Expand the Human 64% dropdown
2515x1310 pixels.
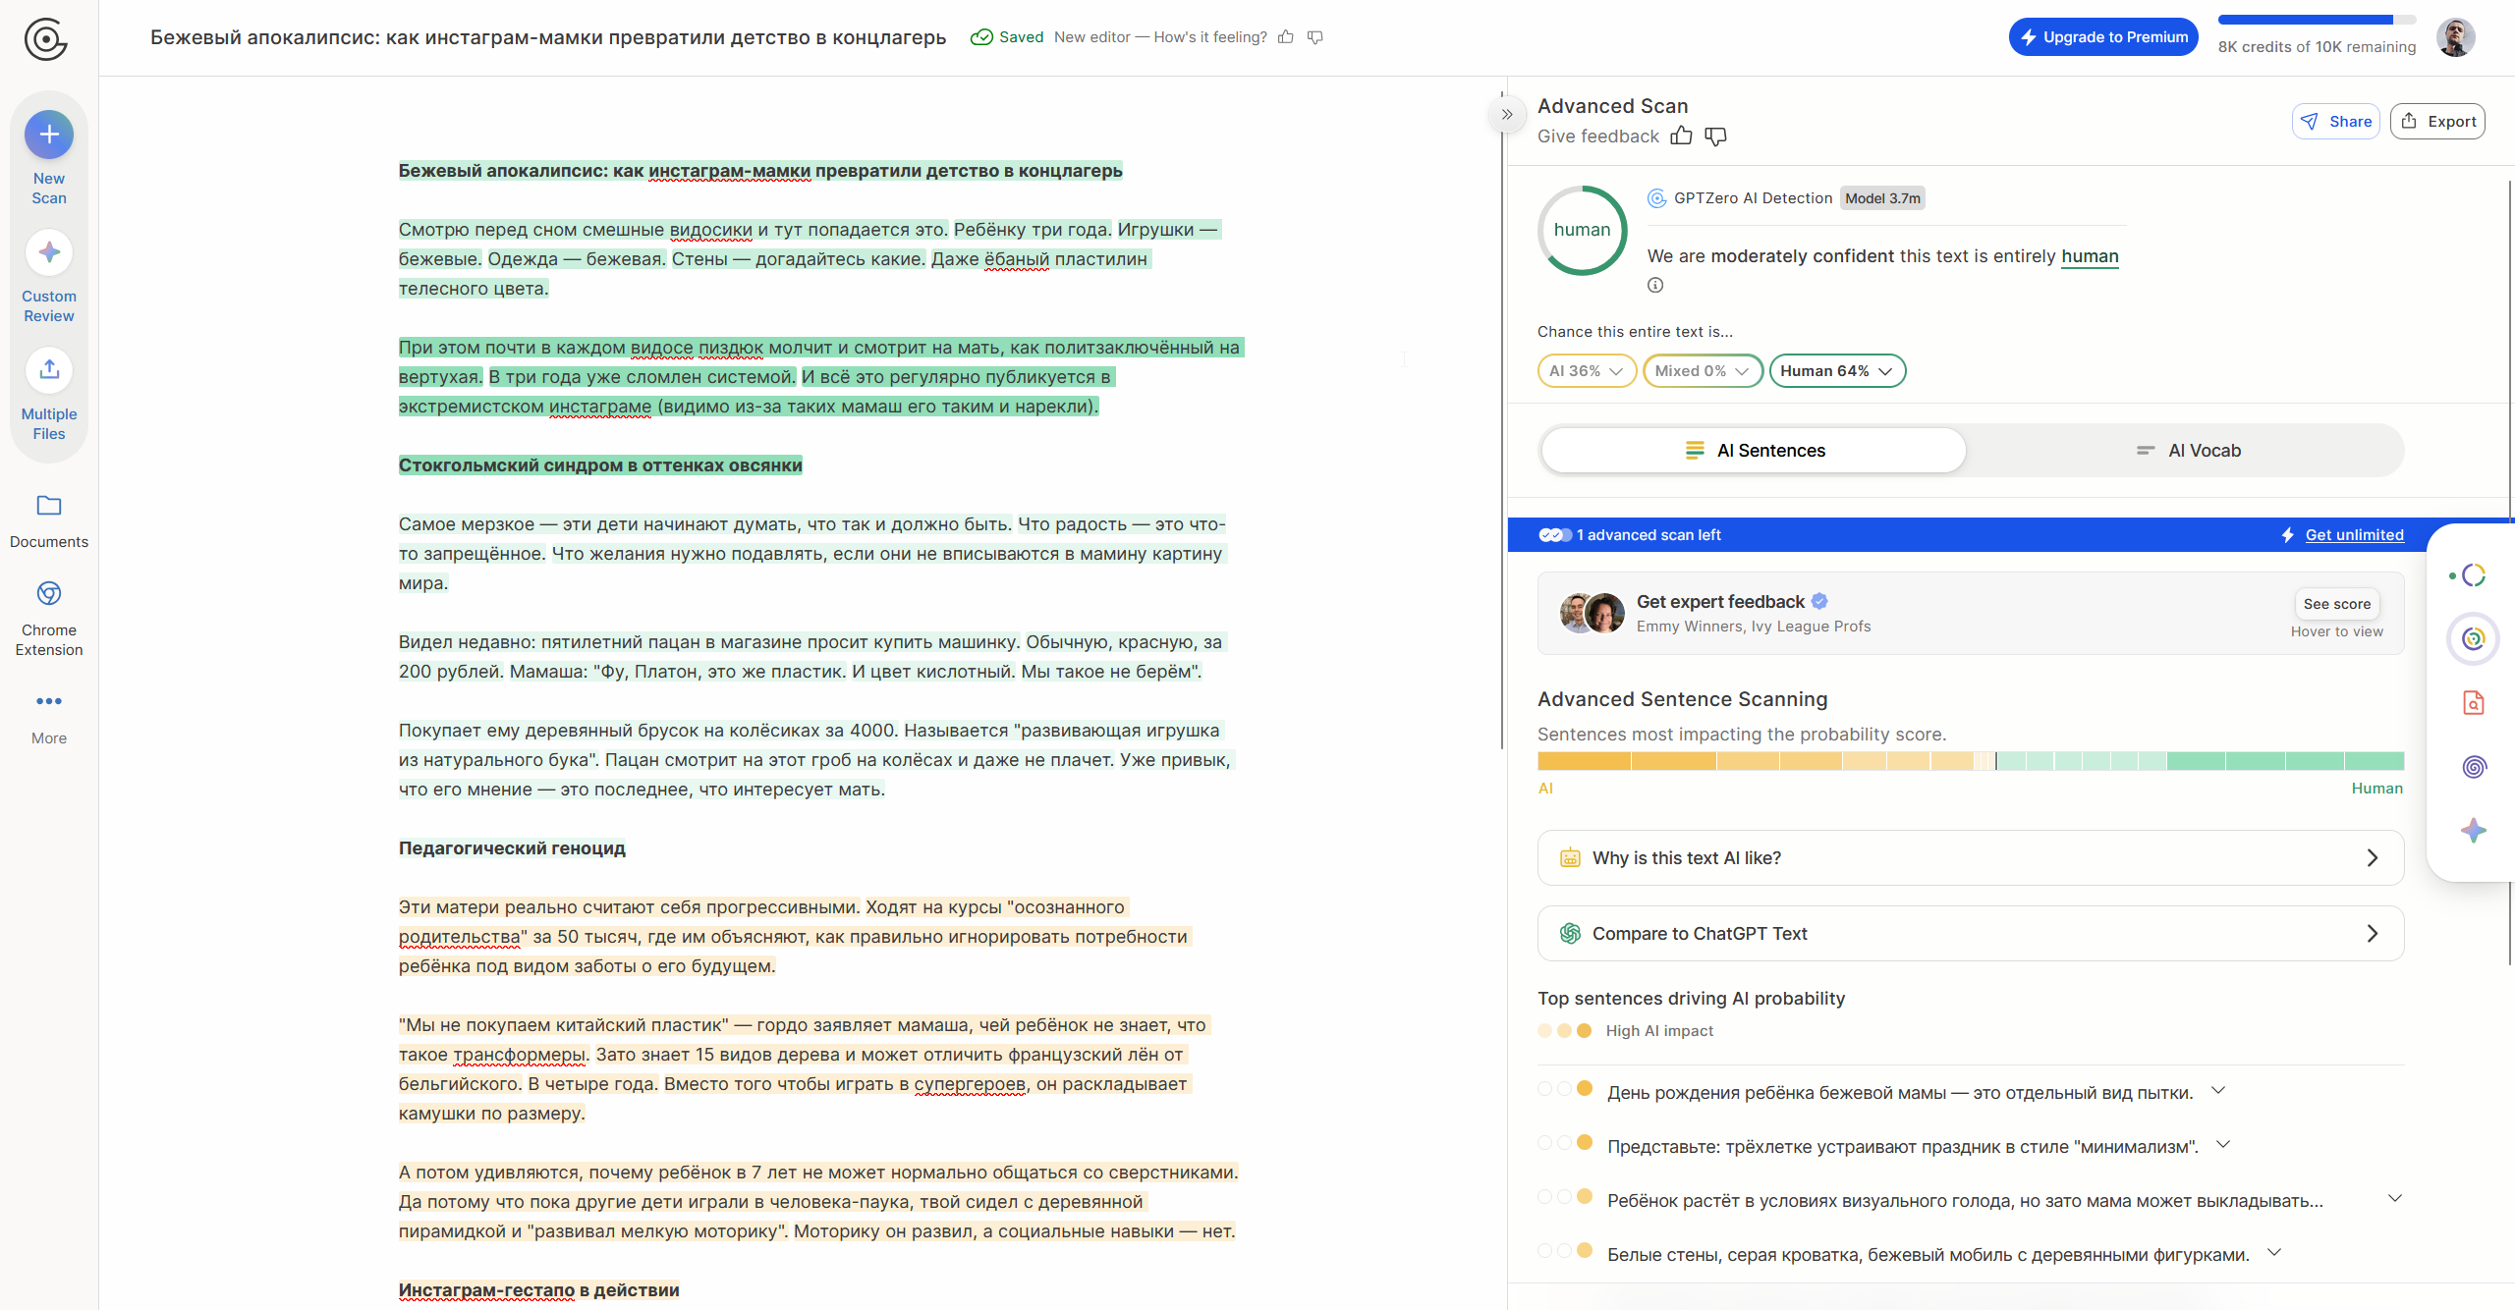(1836, 371)
